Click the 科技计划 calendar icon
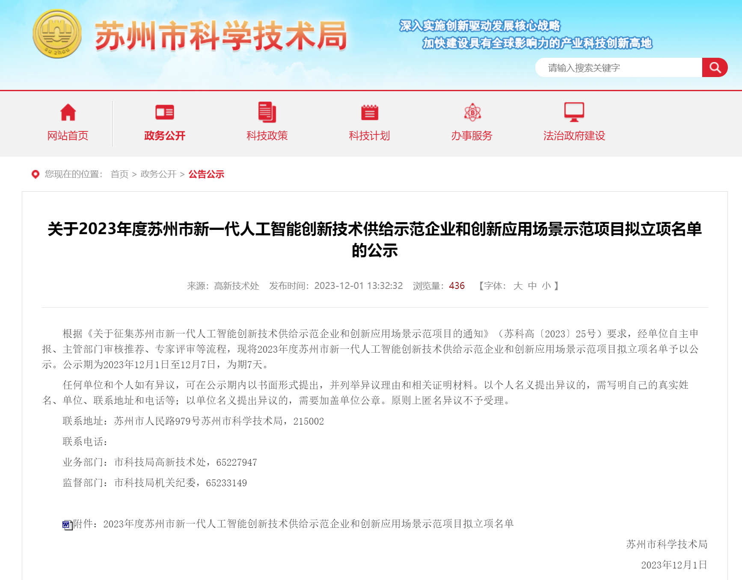 pos(369,113)
